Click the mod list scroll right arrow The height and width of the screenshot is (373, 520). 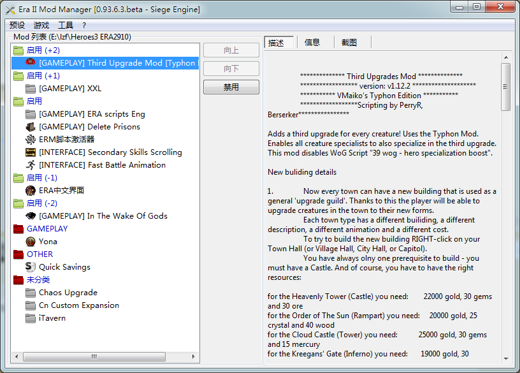pos(193,356)
